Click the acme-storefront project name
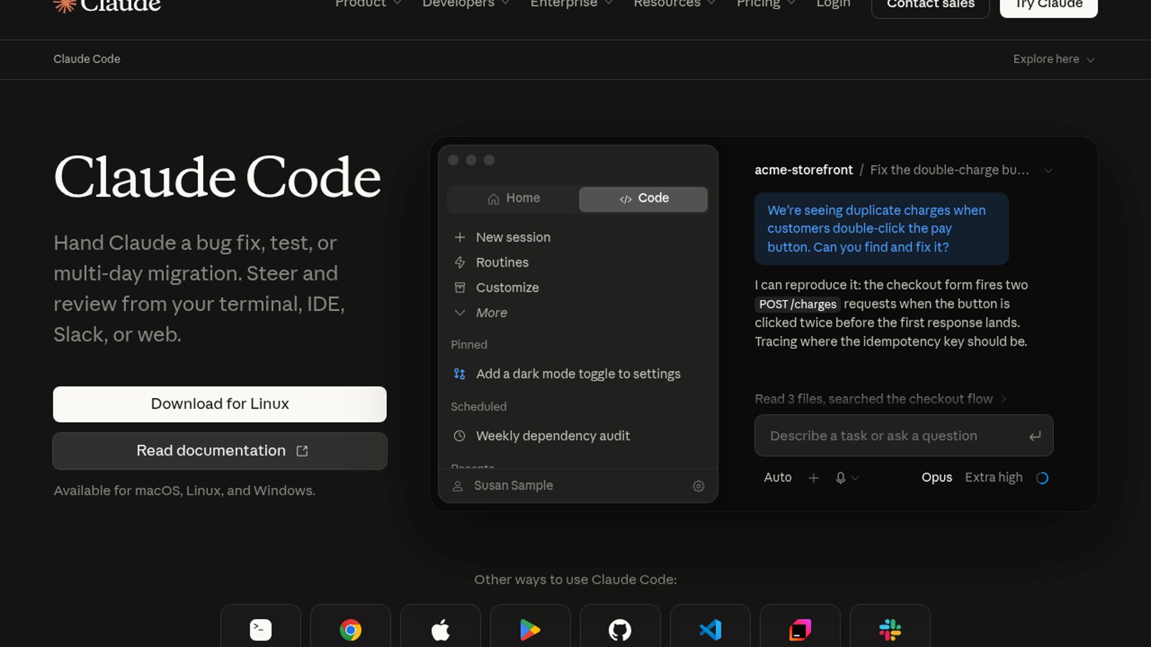This screenshot has width=1151, height=647. coord(803,170)
